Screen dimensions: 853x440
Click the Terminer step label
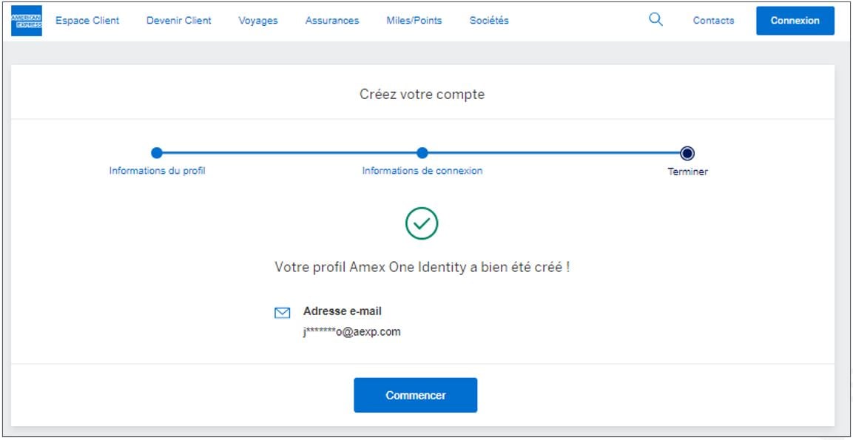point(687,172)
